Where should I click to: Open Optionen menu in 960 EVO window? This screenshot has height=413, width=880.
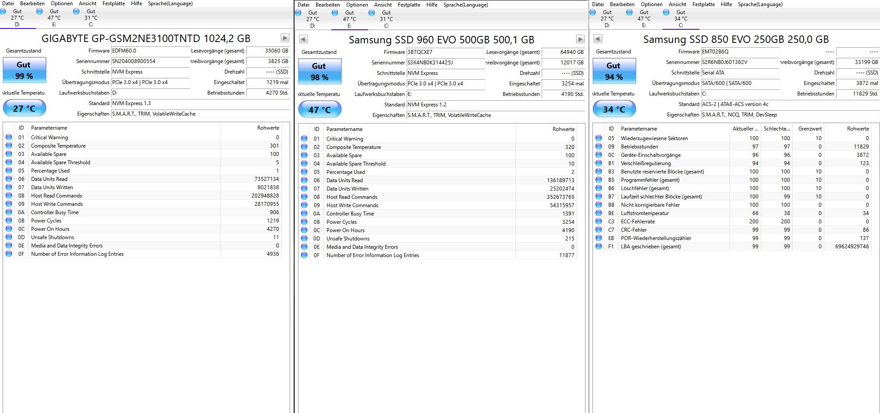[x=357, y=5]
